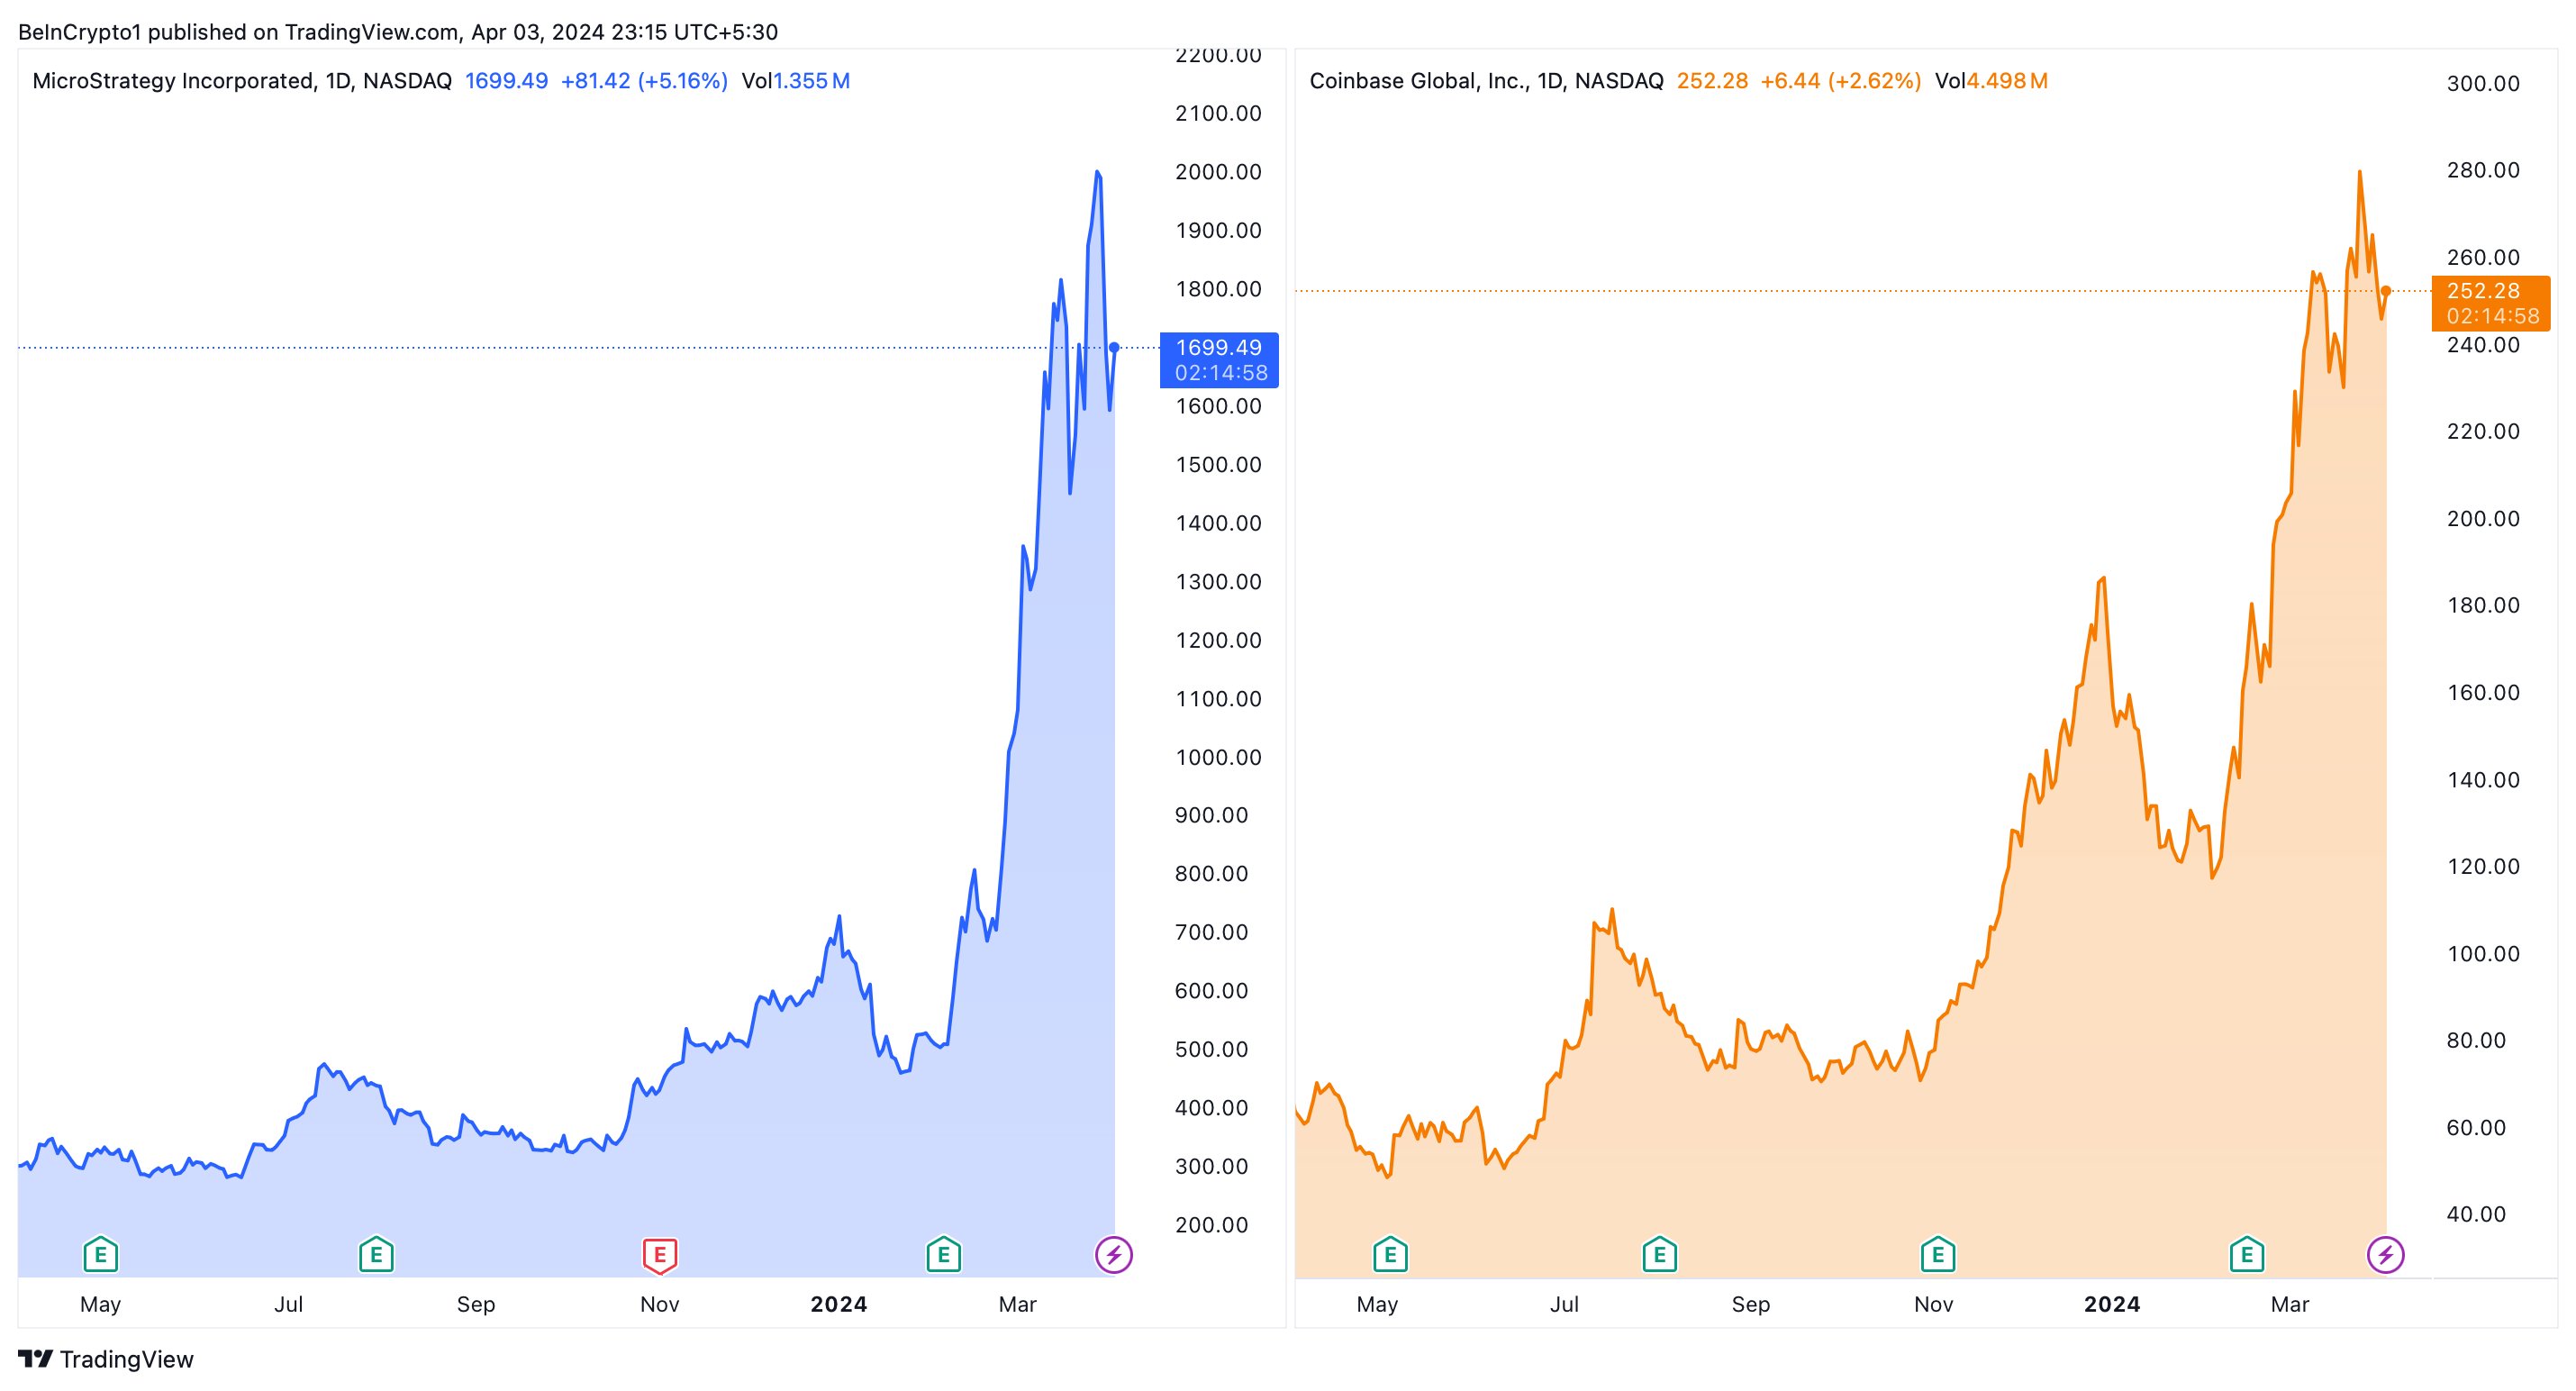
Task: Click the August earnings marker on Coinbase chart
Action: [x=1660, y=1254]
